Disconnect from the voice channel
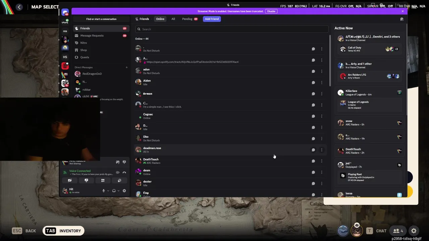The image size is (429, 241). pyautogui.click(x=124, y=173)
